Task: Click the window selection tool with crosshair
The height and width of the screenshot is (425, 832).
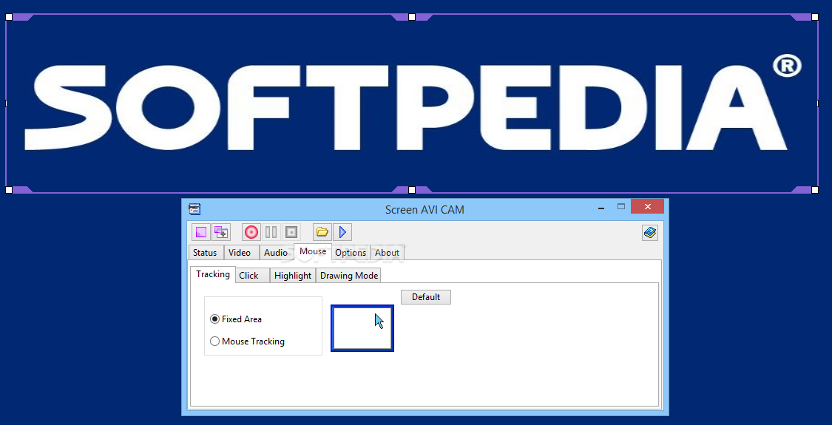Action: coord(220,232)
